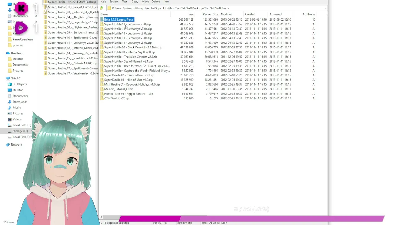The image size is (400, 225).
Task: Open Documents under This PC in sidebar
Action: pyautogui.click(x=20, y=96)
